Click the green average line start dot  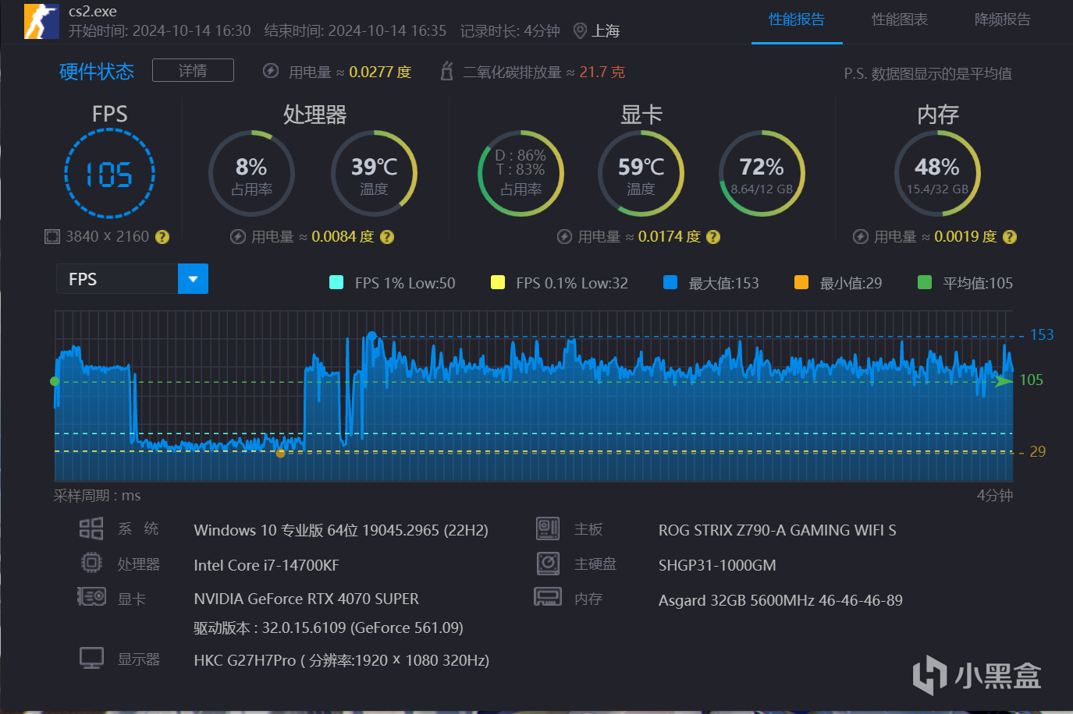(x=55, y=381)
